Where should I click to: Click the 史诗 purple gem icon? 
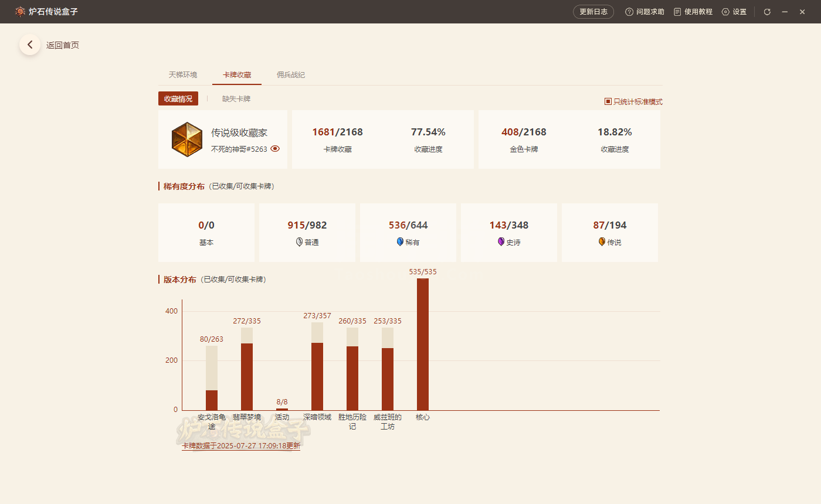501,241
